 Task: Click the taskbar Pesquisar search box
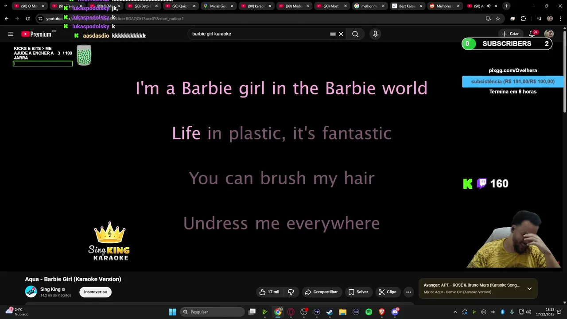212,312
